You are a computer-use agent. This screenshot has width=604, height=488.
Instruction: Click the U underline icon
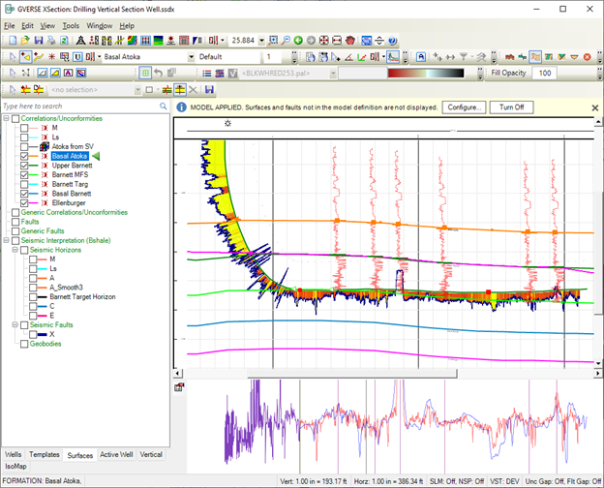(x=77, y=57)
